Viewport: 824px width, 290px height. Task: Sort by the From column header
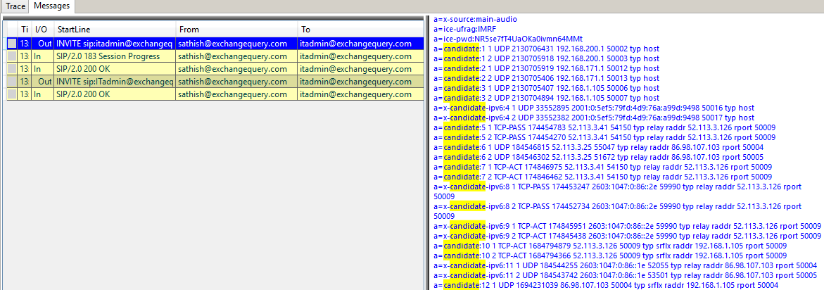pyautogui.click(x=236, y=30)
